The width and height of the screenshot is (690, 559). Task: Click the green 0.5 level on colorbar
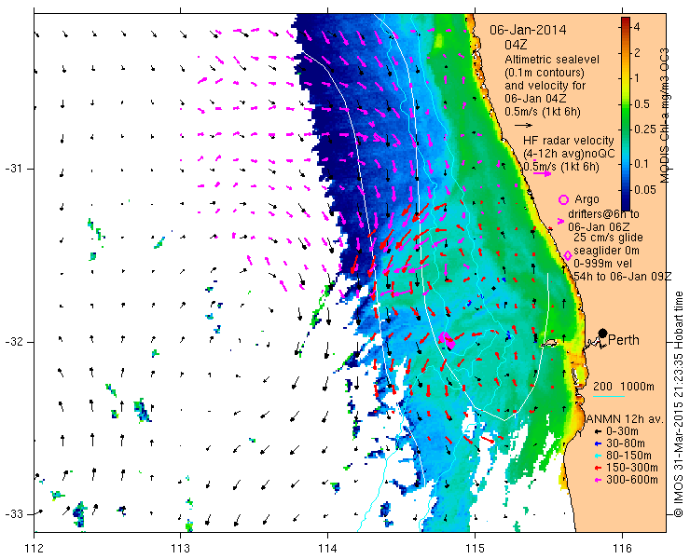click(x=626, y=104)
